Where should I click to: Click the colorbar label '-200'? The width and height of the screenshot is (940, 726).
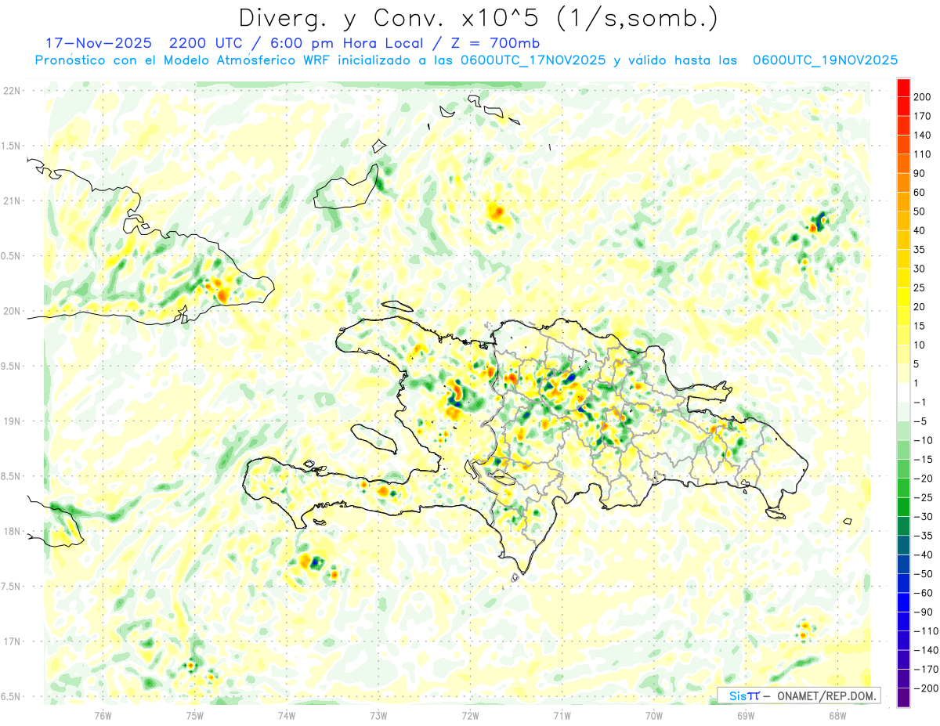(927, 688)
